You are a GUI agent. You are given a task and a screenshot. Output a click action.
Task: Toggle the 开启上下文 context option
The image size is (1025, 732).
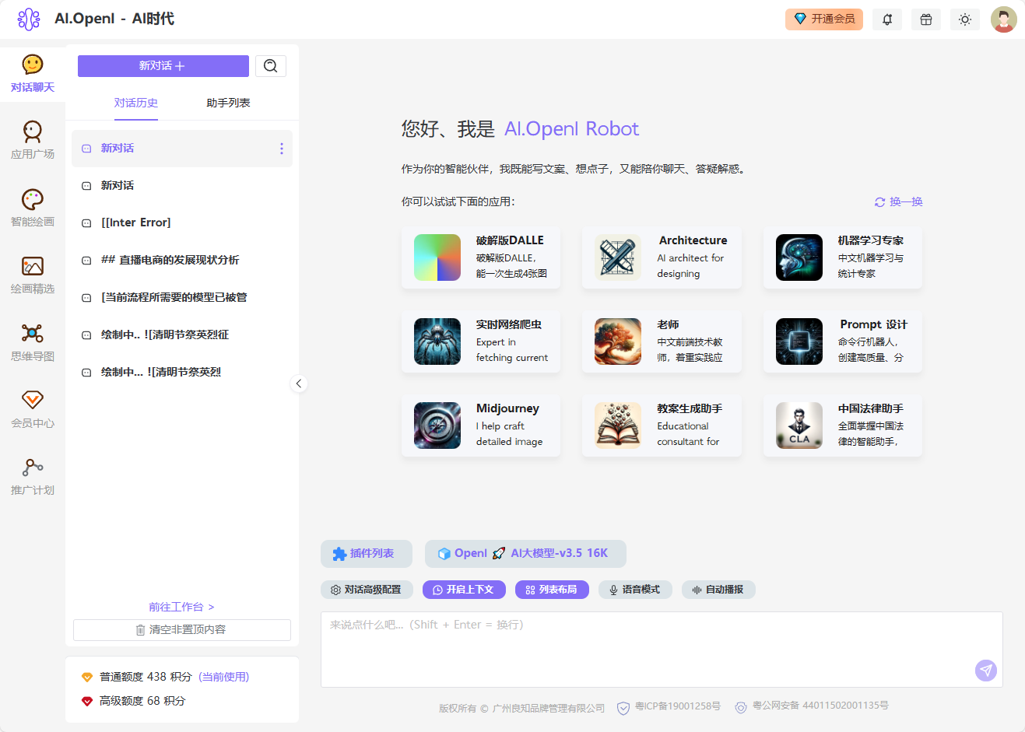click(464, 590)
